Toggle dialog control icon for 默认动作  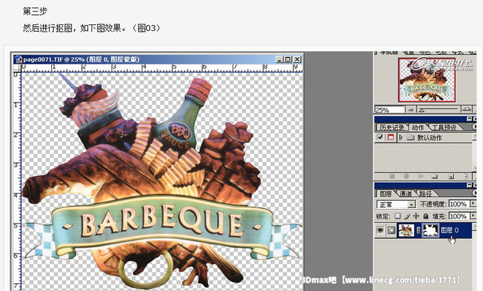coord(391,137)
